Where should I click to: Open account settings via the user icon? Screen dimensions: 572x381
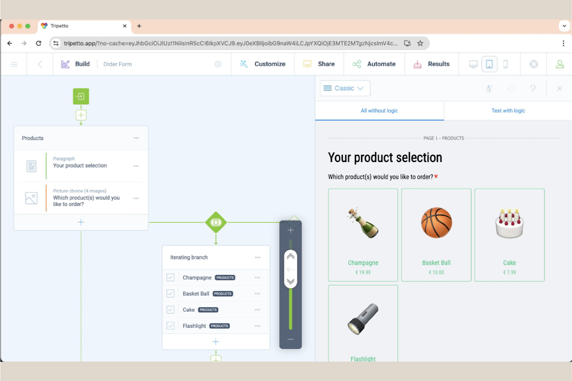point(560,64)
